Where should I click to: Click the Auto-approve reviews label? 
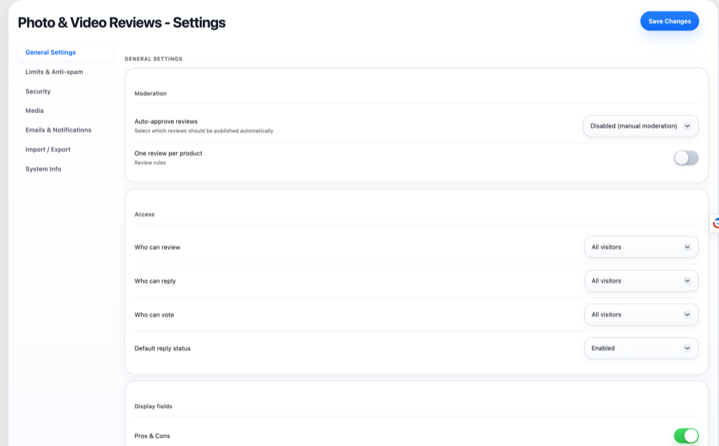click(x=166, y=121)
